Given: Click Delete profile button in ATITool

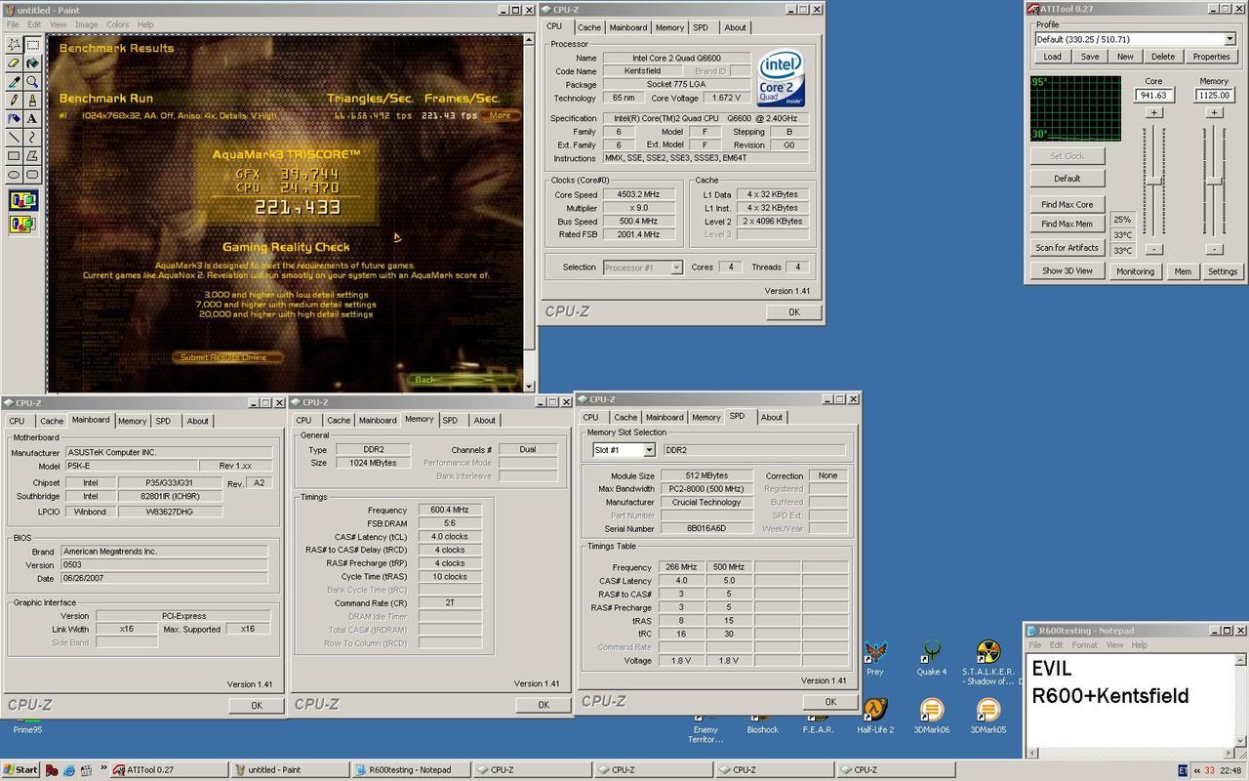Looking at the screenshot, I should pos(1163,57).
